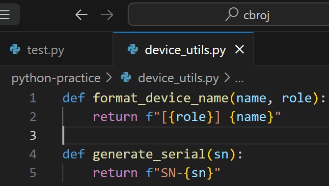Image resolution: width=329 pixels, height=186 pixels.
Task: Click the chevron after python-practice breadcrumb
Action: point(109,78)
